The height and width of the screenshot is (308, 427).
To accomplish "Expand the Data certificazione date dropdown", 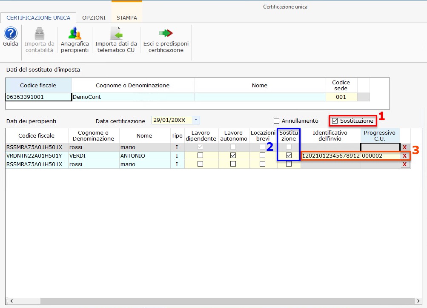I will click(196, 120).
